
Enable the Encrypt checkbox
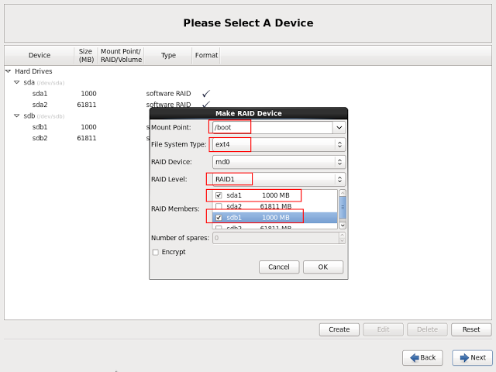click(156, 252)
